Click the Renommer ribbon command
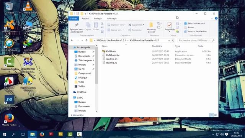The image size is (245, 138). click(x=135, y=30)
